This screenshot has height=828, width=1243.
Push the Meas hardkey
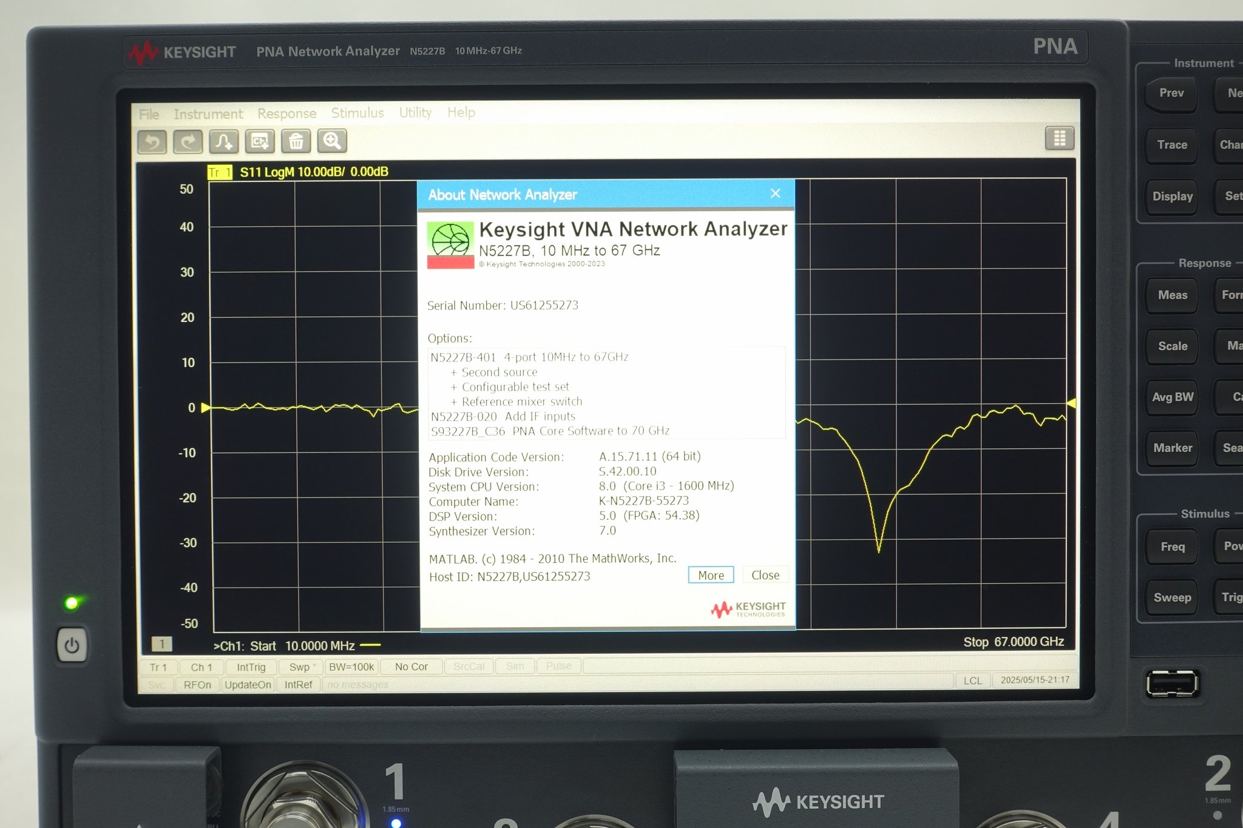1172,295
